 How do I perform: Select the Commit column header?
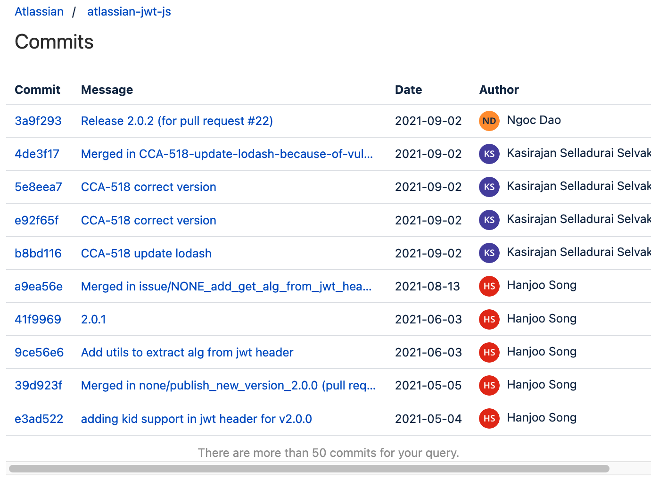click(37, 90)
